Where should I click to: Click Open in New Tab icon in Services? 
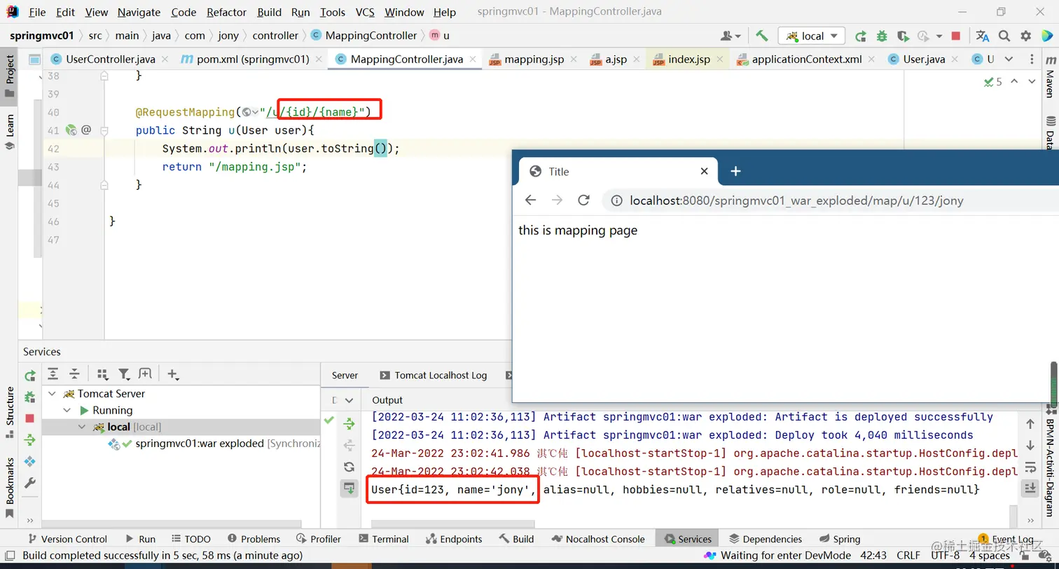coord(145,374)
